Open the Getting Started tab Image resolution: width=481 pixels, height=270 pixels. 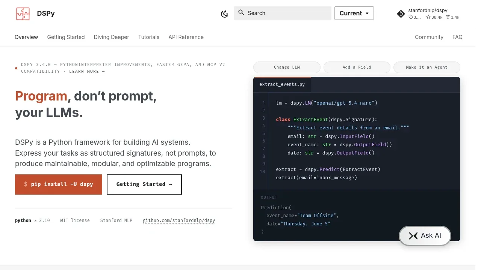[66, 37]
